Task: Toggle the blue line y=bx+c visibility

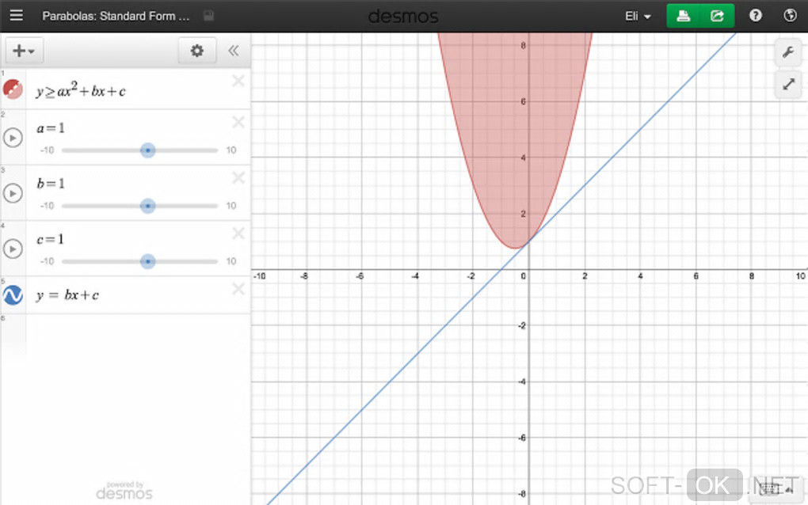Action: coord(13,295)
